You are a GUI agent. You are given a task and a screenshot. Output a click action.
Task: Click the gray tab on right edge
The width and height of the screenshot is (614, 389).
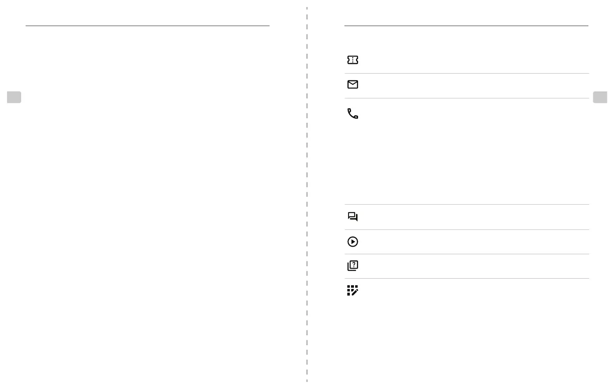click(x=600, y=97)
